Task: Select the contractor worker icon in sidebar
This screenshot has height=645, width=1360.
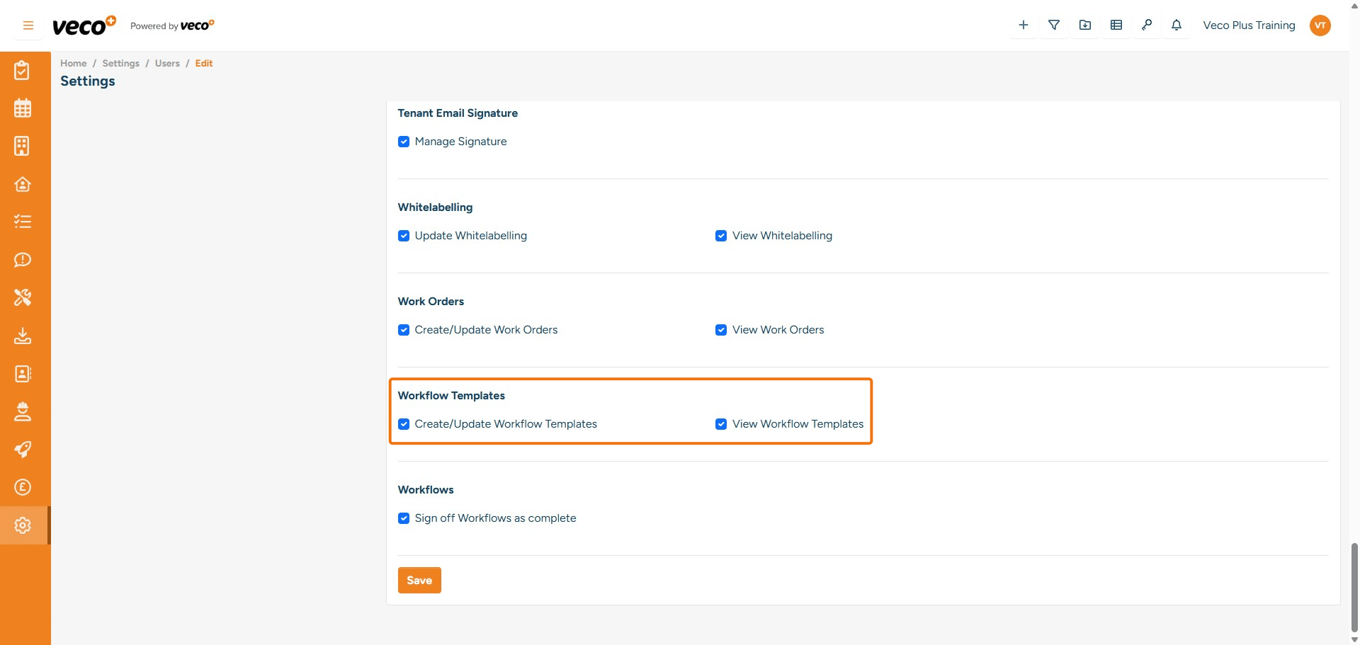Action: pyautogui.click(x=23, y=411)
